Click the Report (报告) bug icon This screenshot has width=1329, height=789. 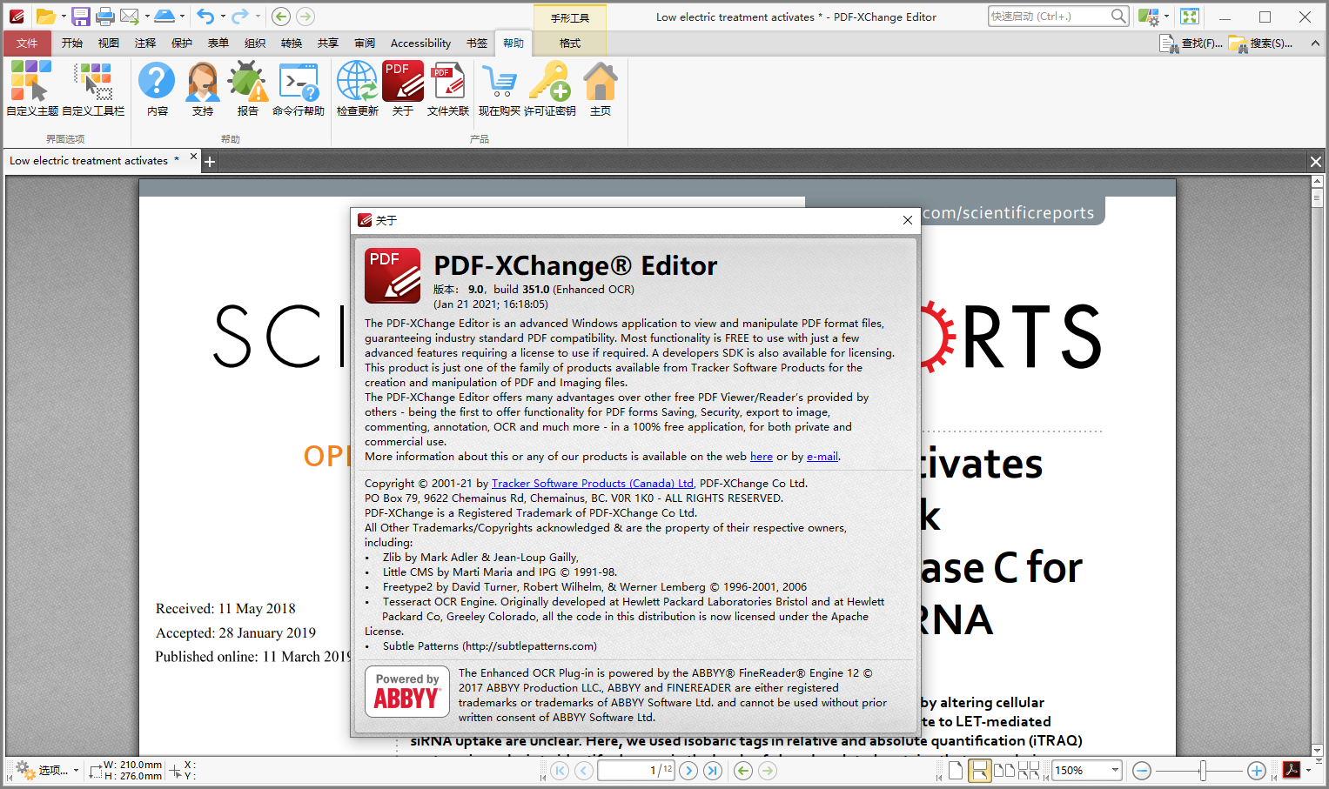[x=248, y=89]
